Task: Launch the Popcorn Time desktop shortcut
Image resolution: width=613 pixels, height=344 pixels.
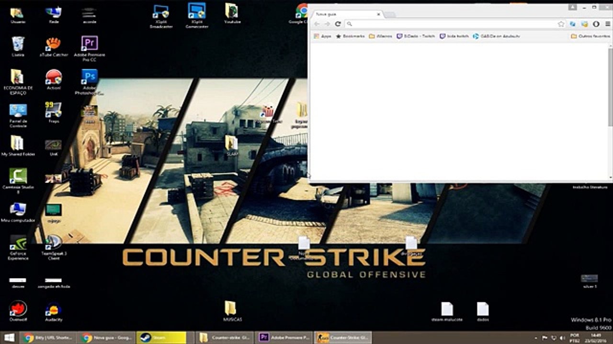Action: point(268,115)
